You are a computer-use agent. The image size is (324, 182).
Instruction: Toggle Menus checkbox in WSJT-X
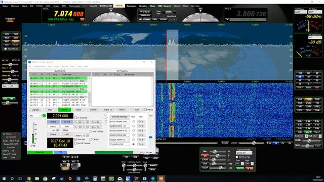(x=146, y=110)
